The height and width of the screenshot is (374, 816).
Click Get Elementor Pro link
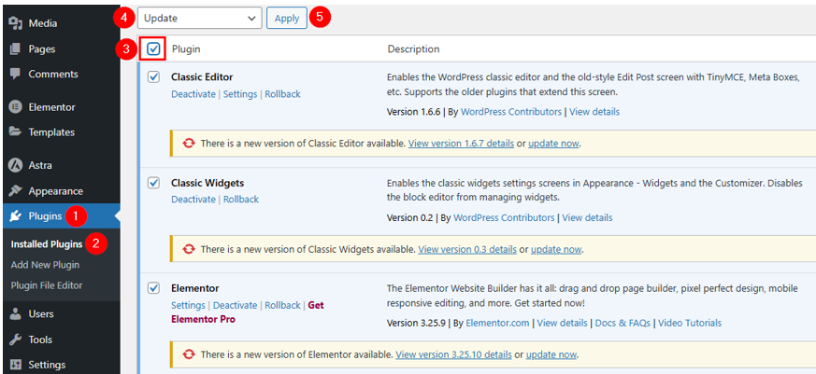coord(248,312)
